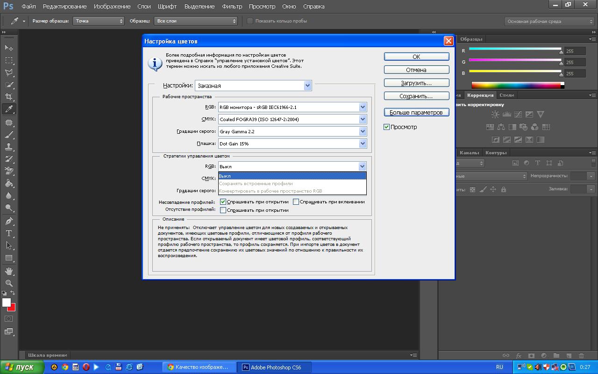Select the Brush tool
The height and width of the screenshot is (374, 598).
click(x=9, y=135)
